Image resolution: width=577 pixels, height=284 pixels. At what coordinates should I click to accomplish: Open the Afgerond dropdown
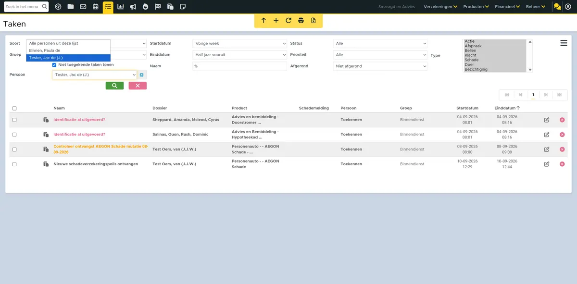[x=380, y=66]
